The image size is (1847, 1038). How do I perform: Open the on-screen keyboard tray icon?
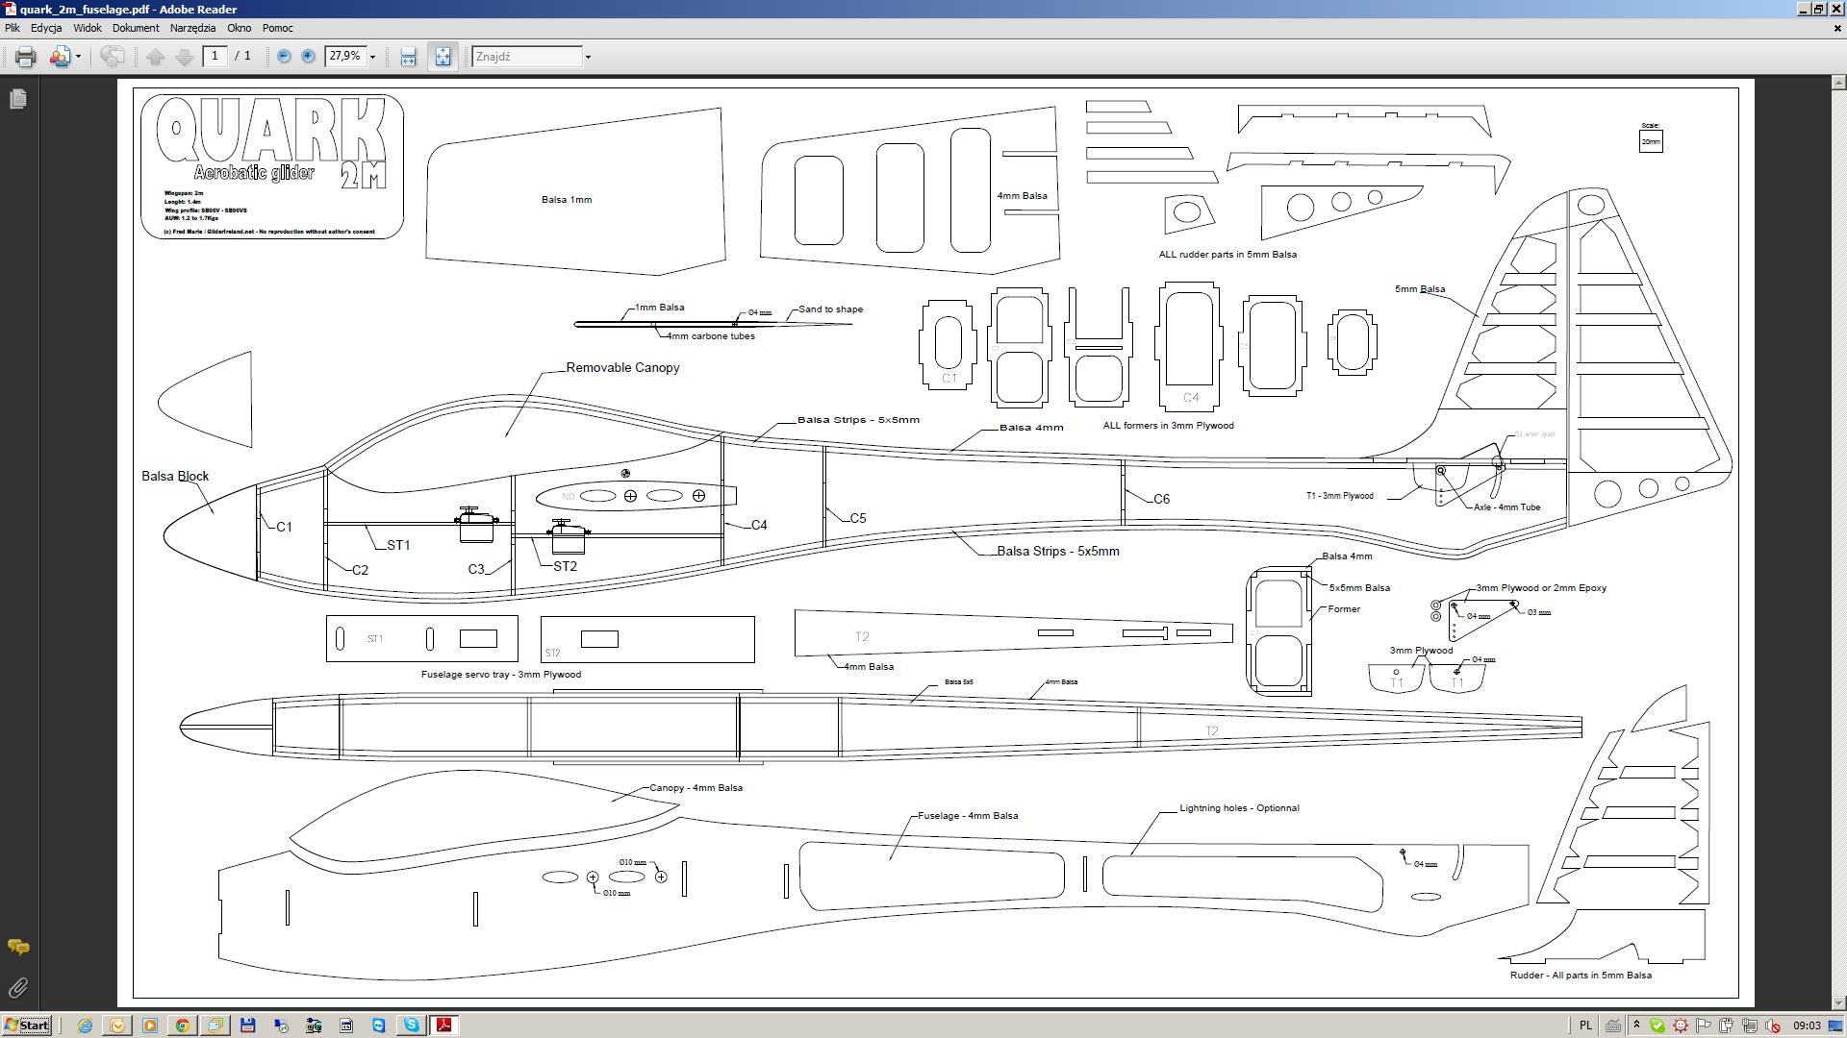(x=1613, y=1026)
